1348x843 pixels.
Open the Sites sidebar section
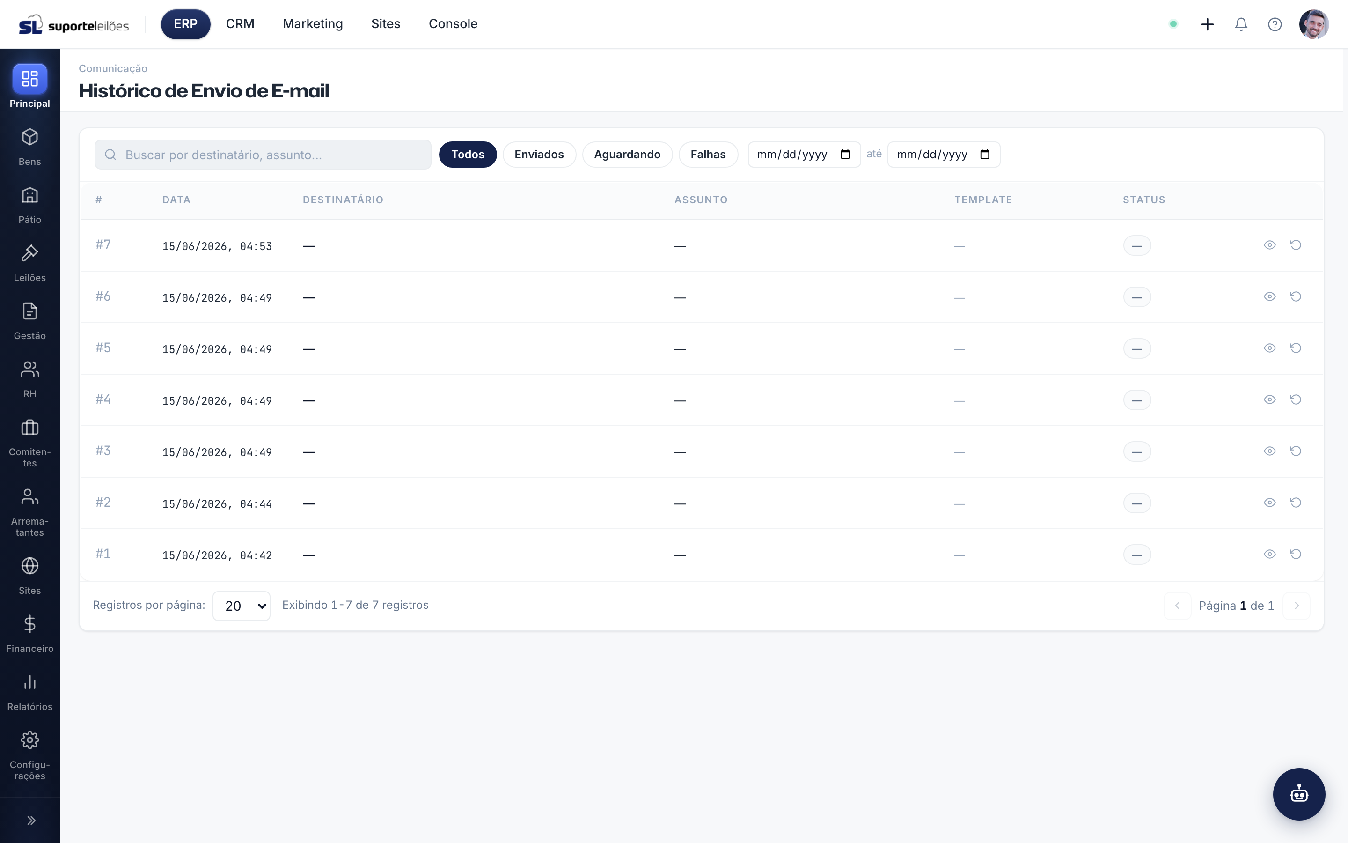point(29,576)
